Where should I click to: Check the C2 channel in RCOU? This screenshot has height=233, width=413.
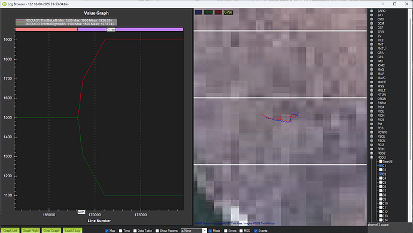381,170
